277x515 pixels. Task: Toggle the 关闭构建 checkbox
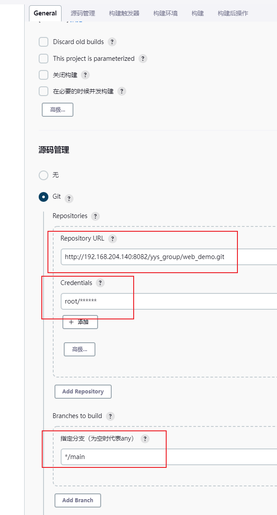[44, 75]
